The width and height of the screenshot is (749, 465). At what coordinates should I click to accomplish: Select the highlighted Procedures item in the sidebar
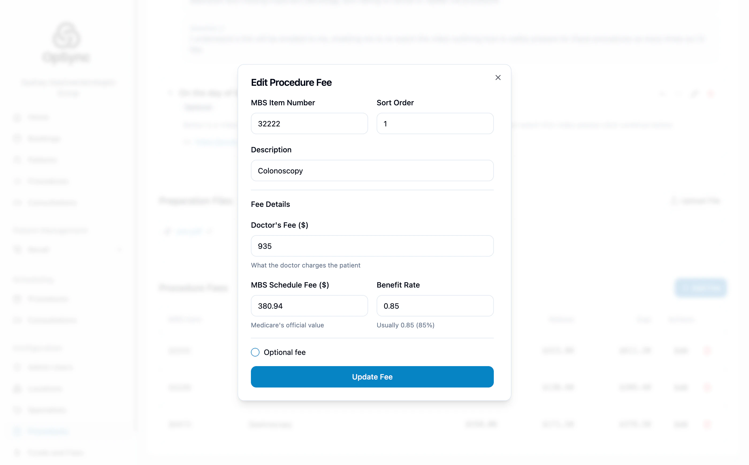click(x=47, y=431)
